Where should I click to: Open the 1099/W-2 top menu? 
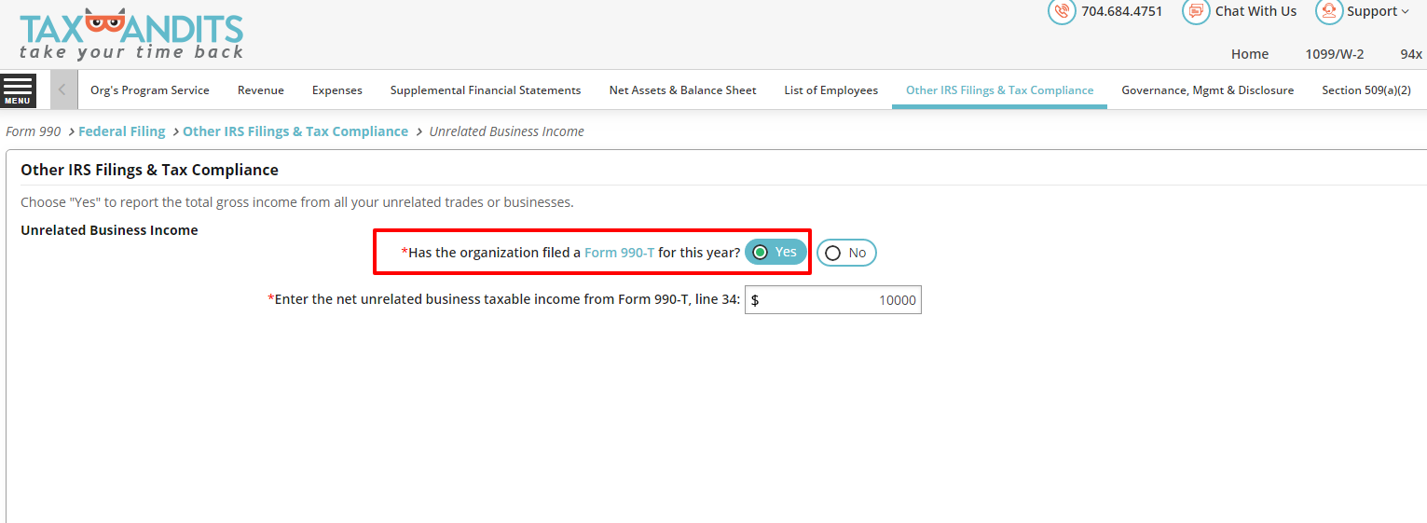pos(1334,54)
